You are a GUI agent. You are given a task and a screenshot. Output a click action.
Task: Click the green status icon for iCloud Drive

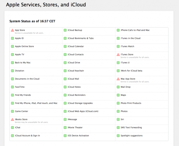[65, 63]
